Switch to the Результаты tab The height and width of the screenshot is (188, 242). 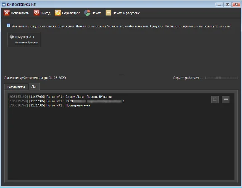click(16, 87)
